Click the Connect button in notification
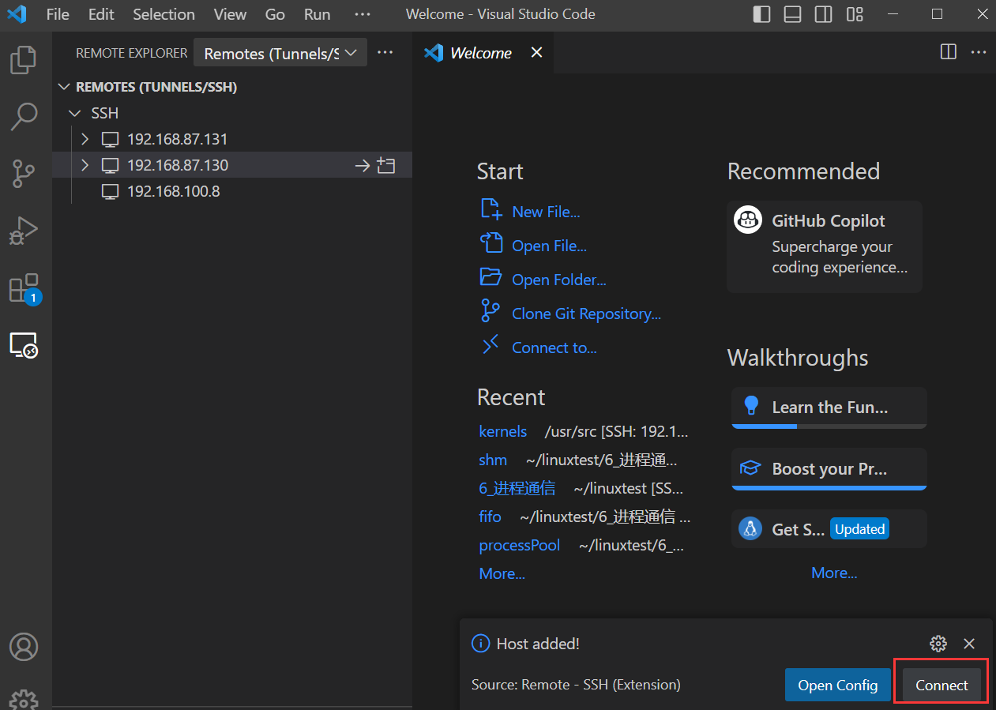Screen dimensions: 996x710 (942, 685)
